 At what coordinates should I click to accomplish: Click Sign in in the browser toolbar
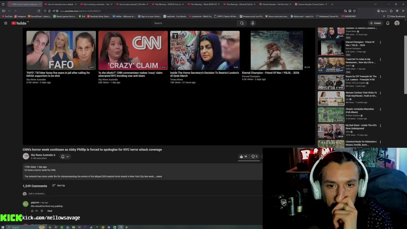(x=382, y=11)
